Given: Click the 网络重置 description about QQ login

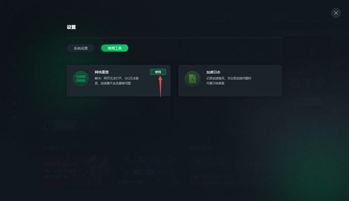Looking at the screenshot, I should click(x=116, y=81).
